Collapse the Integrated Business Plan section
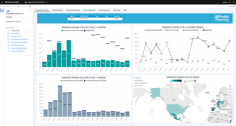This screenshot has width=236, height=126. (x=31, y=22)
